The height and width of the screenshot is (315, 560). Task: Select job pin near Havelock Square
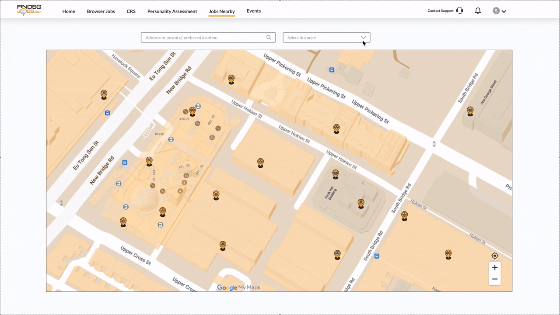click(x=104, y=94)
